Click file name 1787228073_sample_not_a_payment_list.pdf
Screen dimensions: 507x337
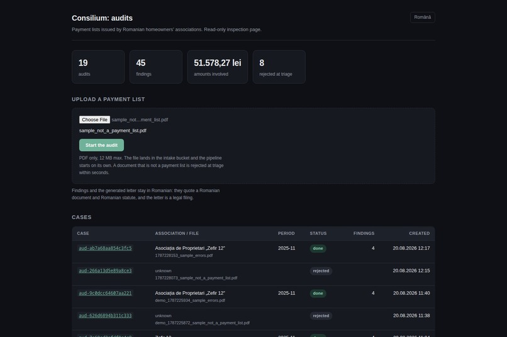196,278
